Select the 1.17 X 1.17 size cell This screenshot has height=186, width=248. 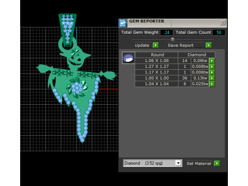coord(157,72)
